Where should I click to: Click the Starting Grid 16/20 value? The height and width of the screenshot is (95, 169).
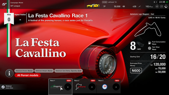click(x=158, y=57)
